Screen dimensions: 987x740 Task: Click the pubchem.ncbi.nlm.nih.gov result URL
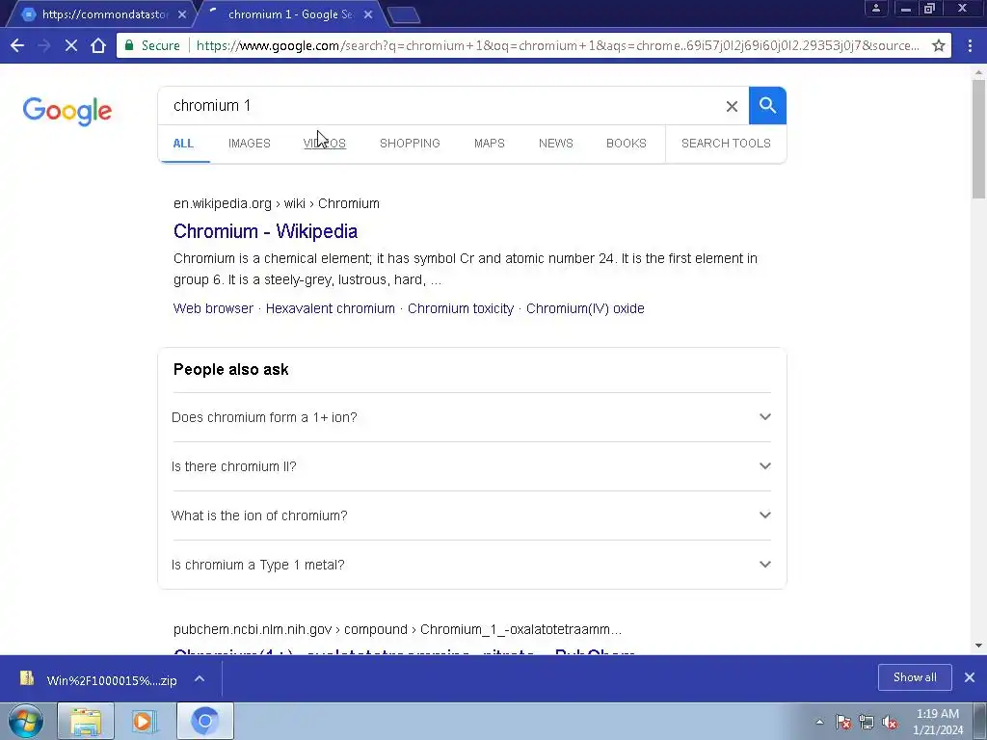[397, 629]
